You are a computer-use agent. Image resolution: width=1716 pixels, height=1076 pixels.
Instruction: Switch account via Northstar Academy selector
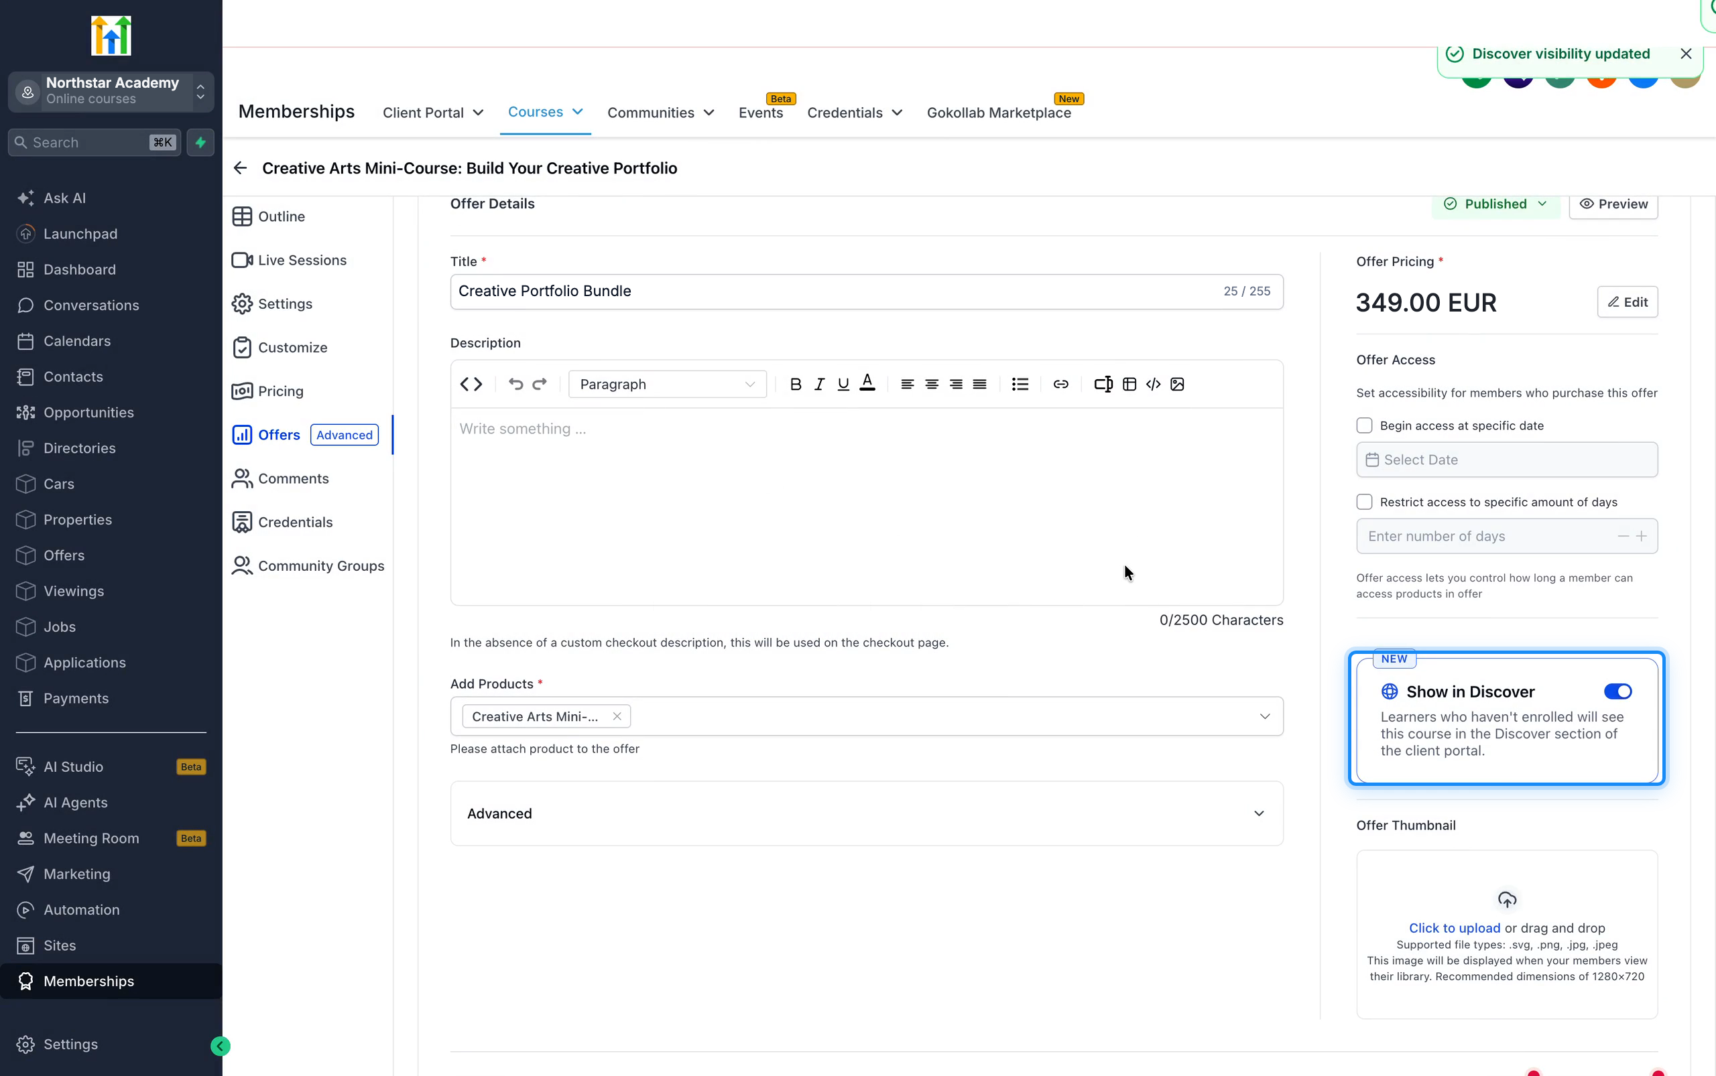pyautogui.click(x=111, y=91)
